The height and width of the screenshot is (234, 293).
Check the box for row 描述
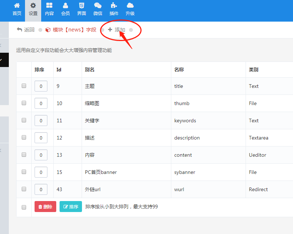tap(24, 137)
